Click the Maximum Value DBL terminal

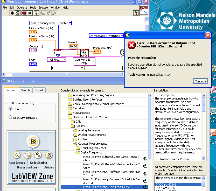33,40
